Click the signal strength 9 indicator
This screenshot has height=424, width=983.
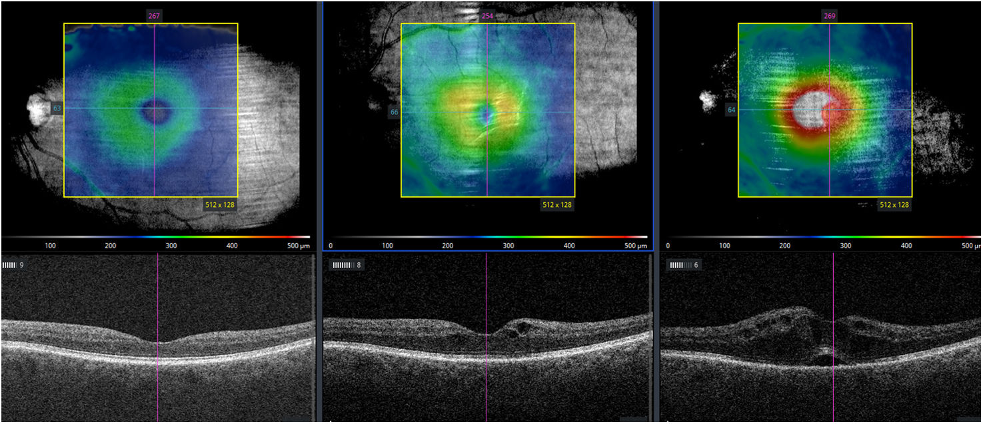click(13, 265)
